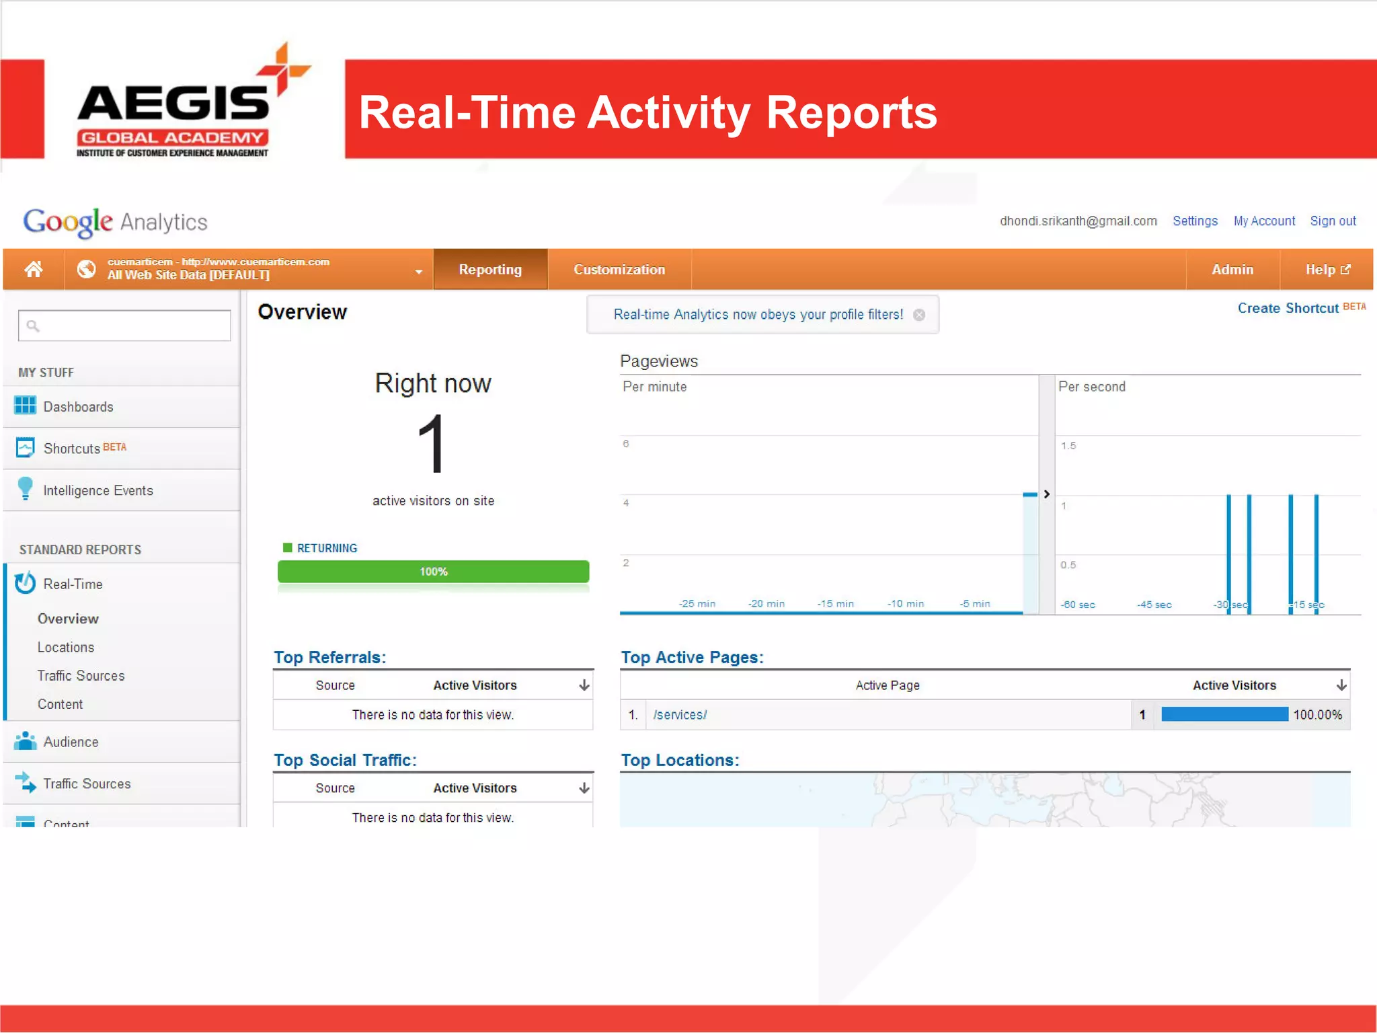Viewport: 1377px width, 1033px height.
Task: Click the active visitors count 1
Action: [x=432, y=444]
